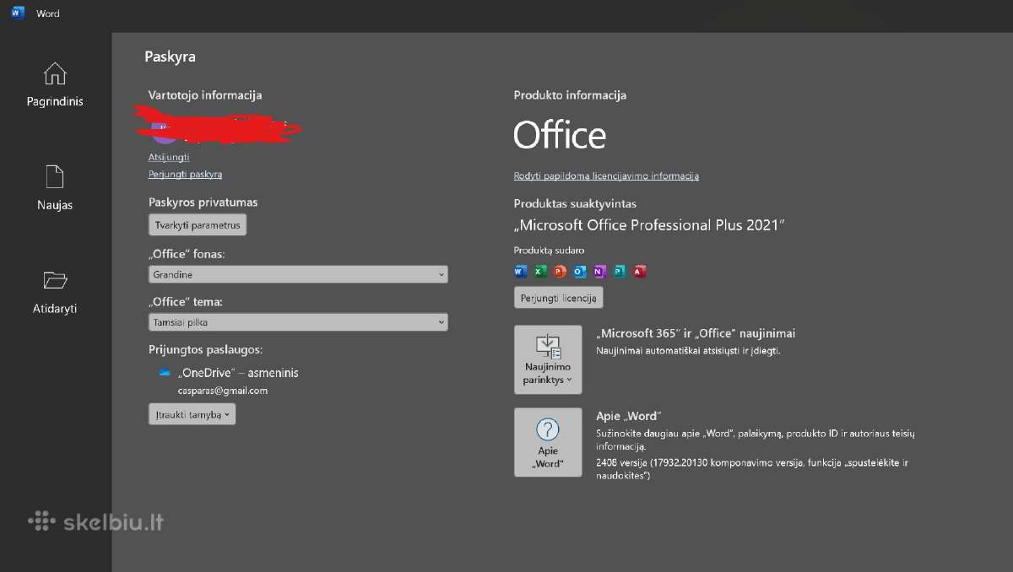Open Apie „Word“ about button
Screen dimensions: 1013x572
coord(548,442)
